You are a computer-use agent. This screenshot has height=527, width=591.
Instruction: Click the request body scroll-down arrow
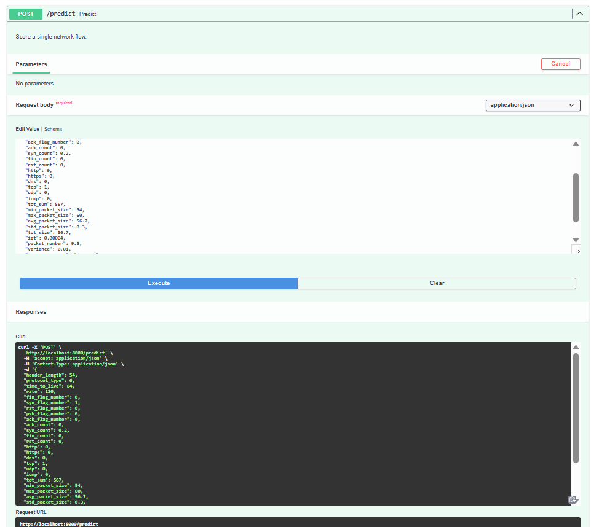click(x=576, y=240)
